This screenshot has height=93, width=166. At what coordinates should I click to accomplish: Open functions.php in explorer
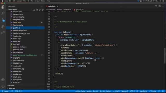(x=18, y=25)
